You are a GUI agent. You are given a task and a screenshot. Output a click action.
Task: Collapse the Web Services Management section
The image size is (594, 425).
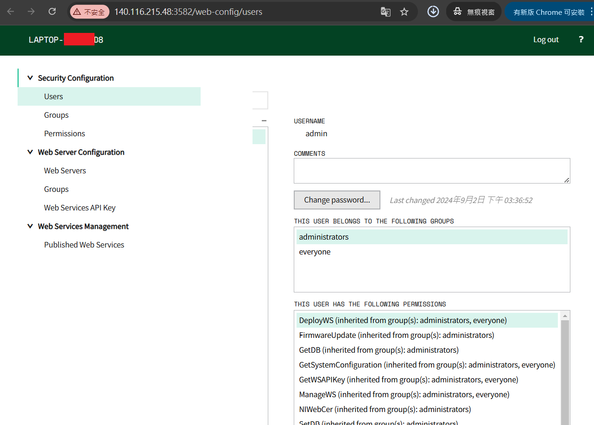coord(30,226)
